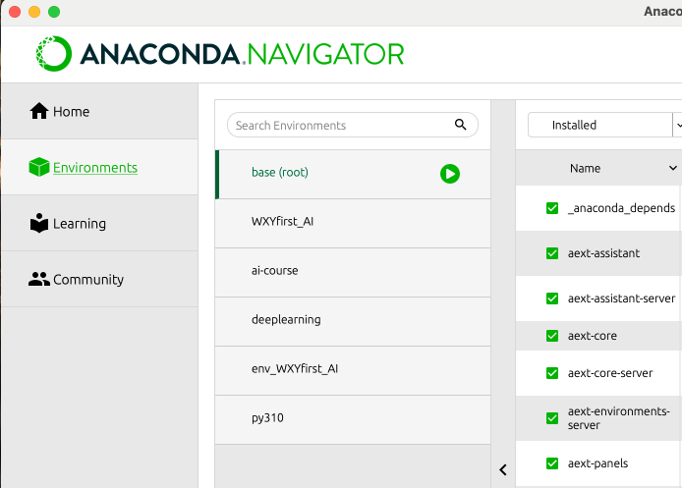
Task: Toggle the aext-core-server package checkbox
Action: [x=552, y=373]
